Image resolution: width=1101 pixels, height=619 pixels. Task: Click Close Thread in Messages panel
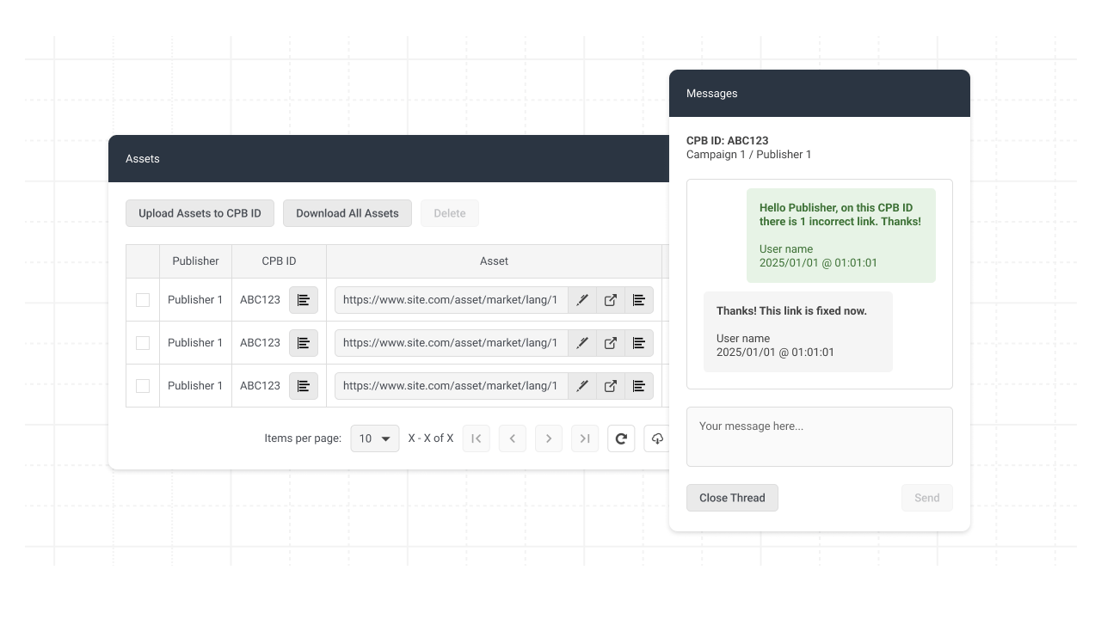pos(732,498)
